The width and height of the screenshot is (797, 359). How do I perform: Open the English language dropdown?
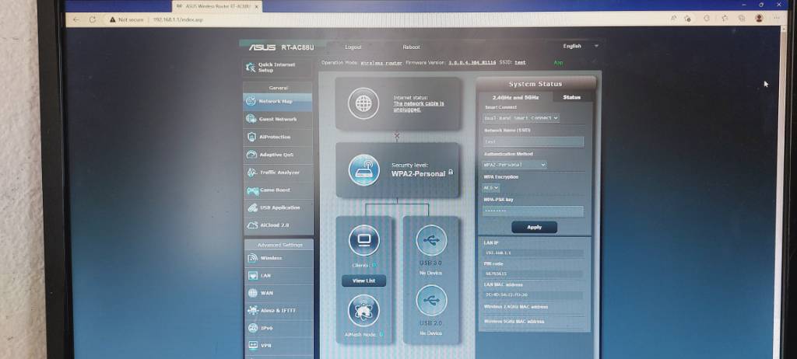(x=581, y=46)
